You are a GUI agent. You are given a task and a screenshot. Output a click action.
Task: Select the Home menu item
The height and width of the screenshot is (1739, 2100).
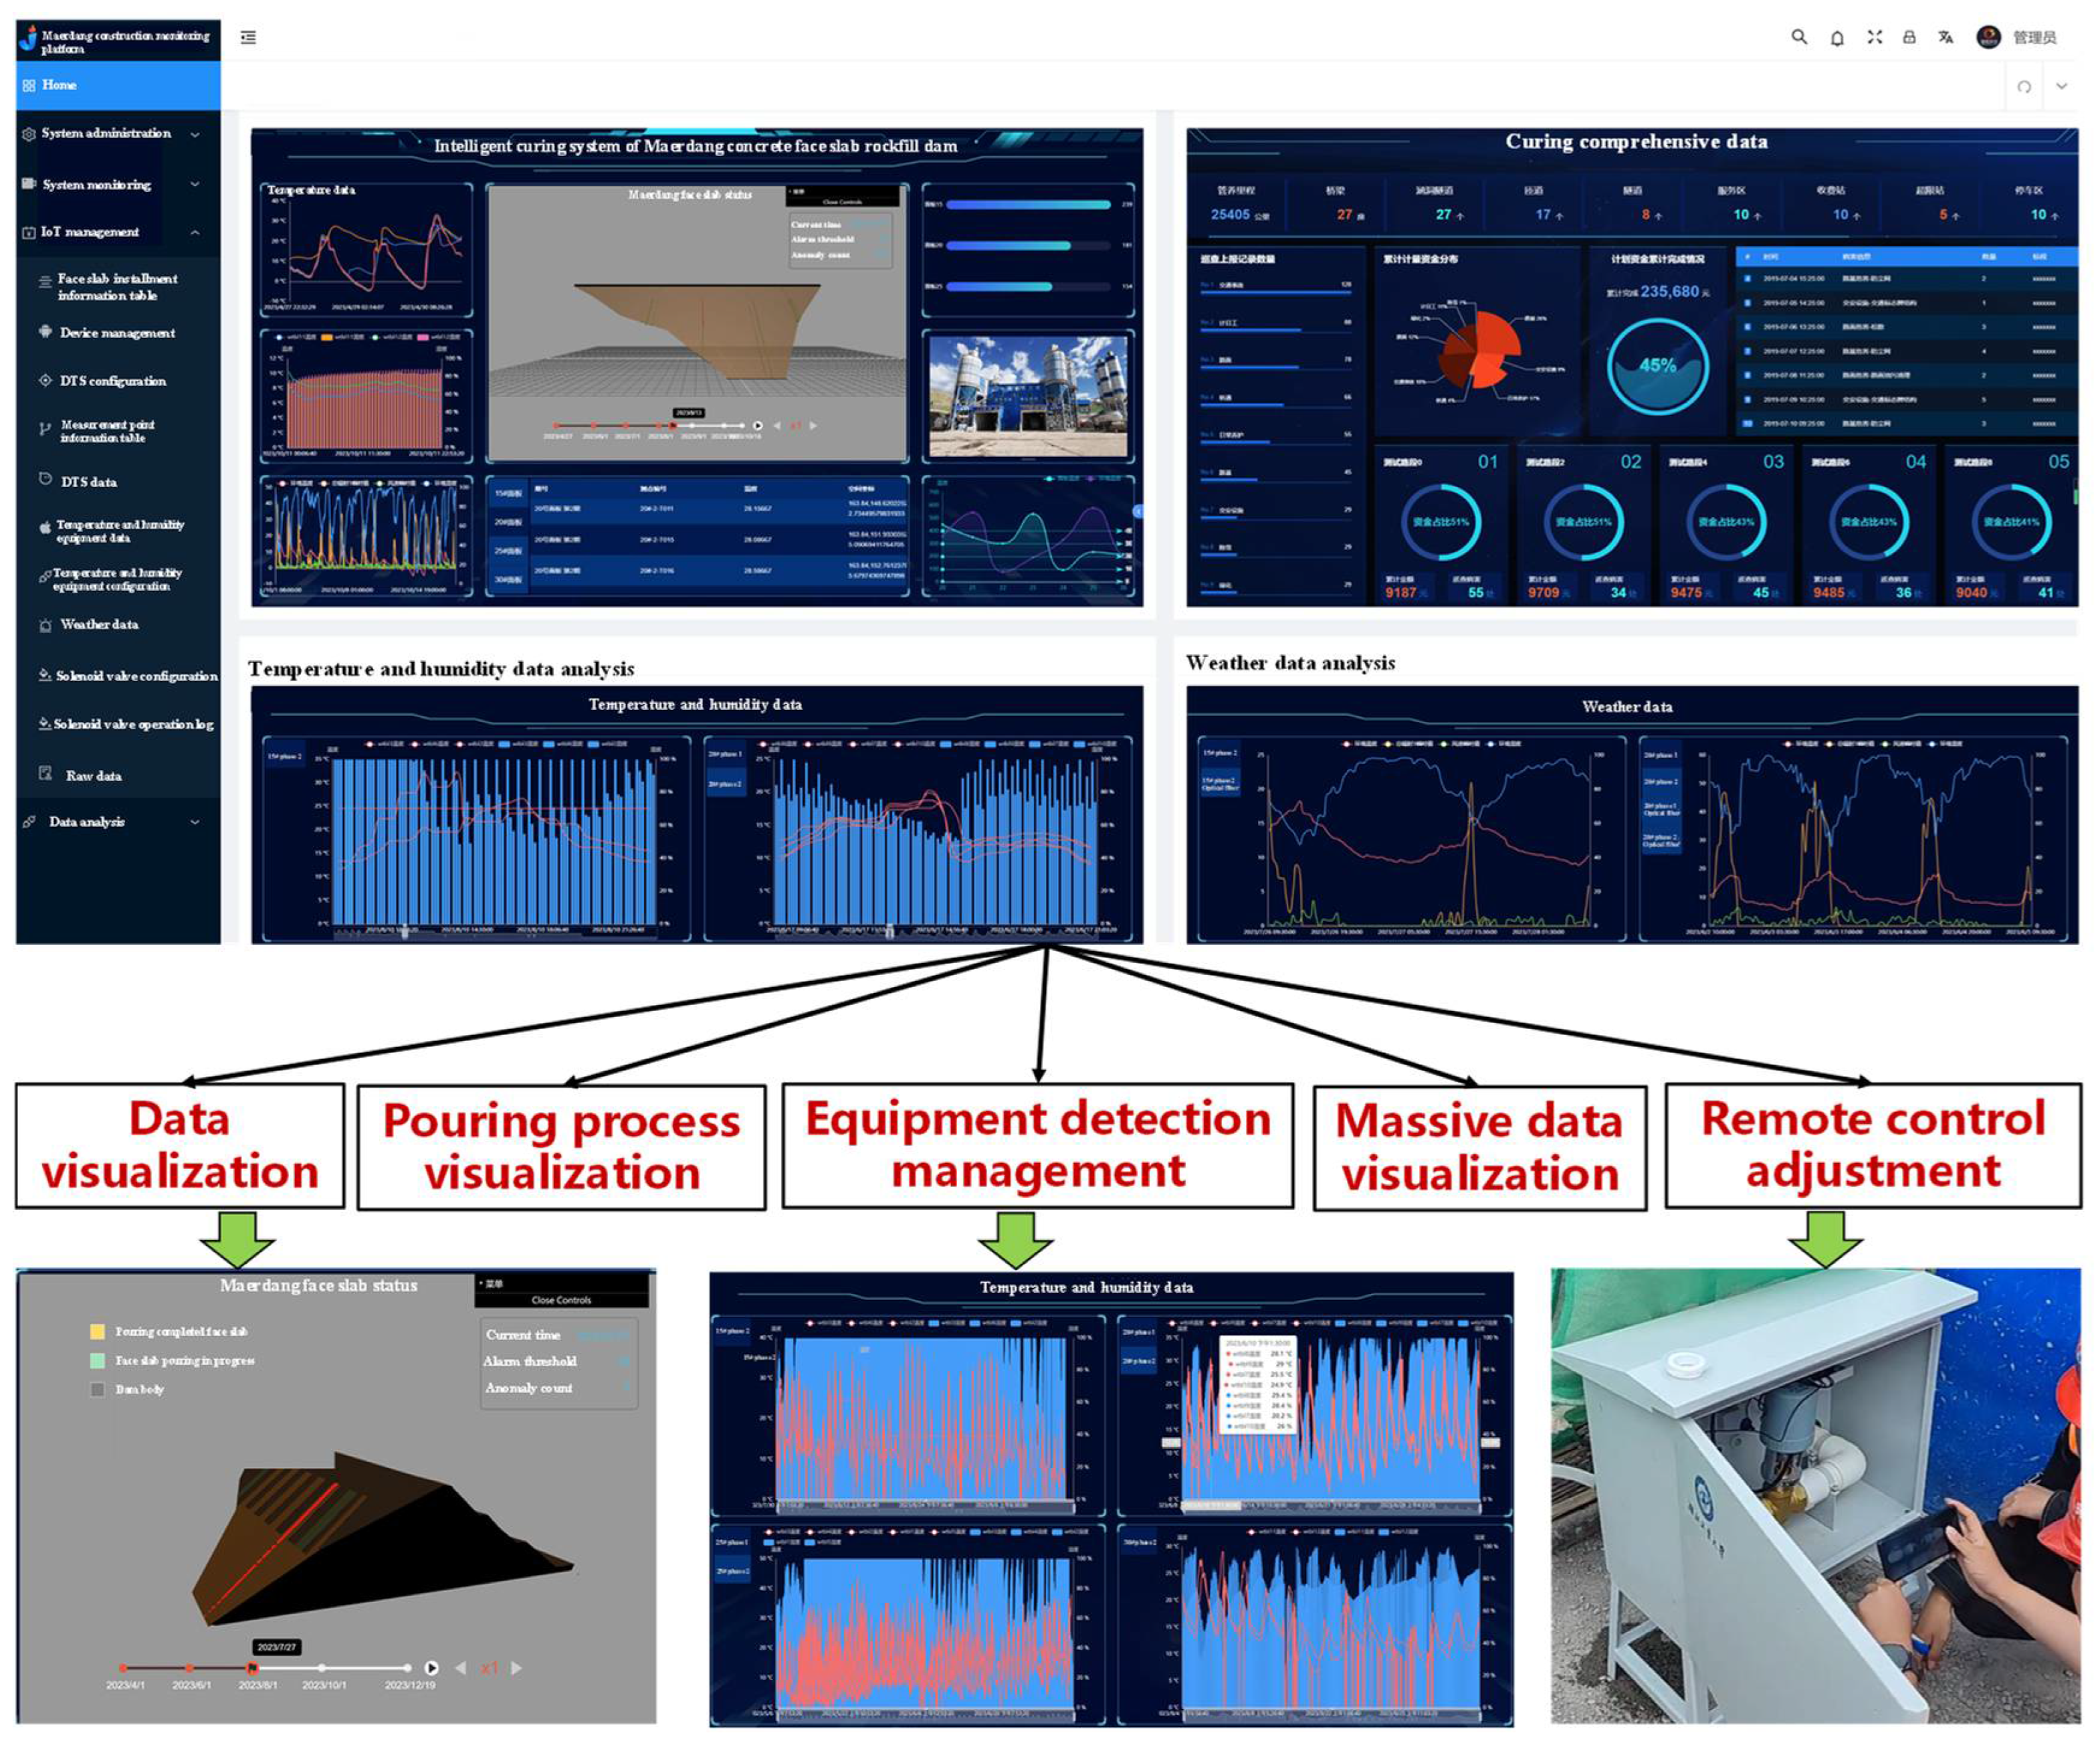59,85
